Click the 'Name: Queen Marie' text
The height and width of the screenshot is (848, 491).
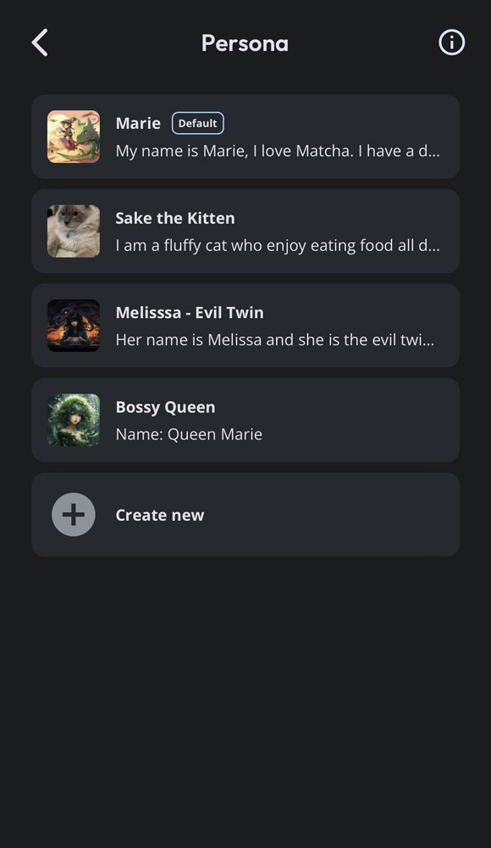click(x=189, y=434)
